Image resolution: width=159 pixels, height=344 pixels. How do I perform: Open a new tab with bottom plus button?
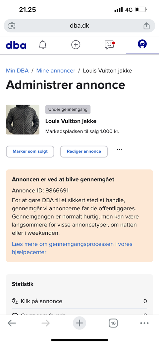point(79,323)
